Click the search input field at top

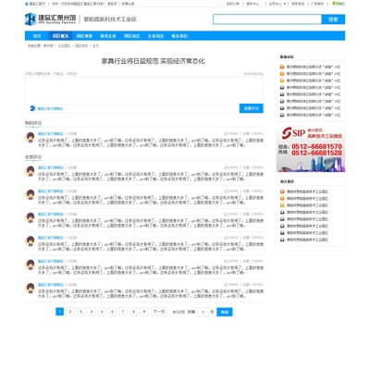pos(267,19)
